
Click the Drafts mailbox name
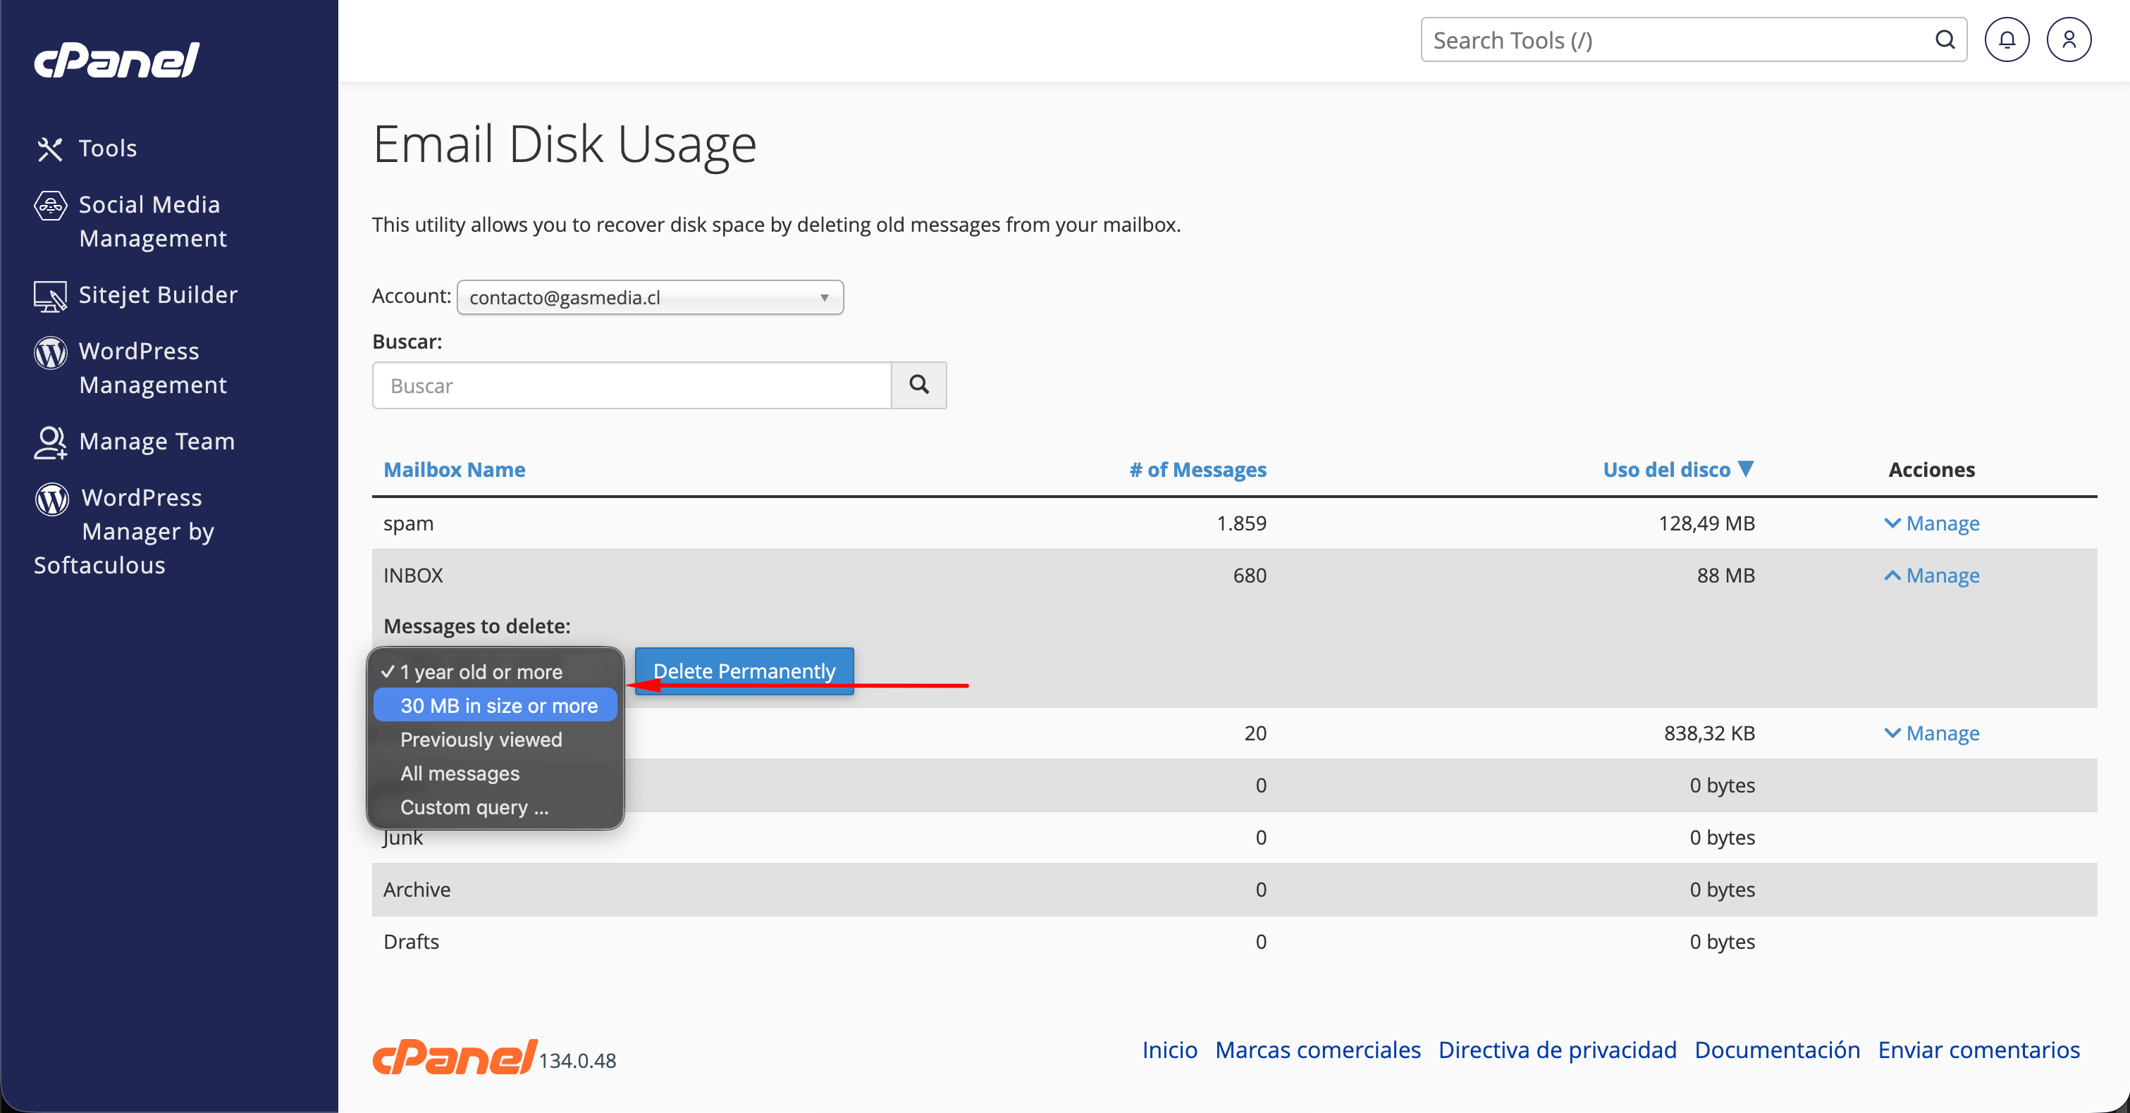tap(412, 941)
